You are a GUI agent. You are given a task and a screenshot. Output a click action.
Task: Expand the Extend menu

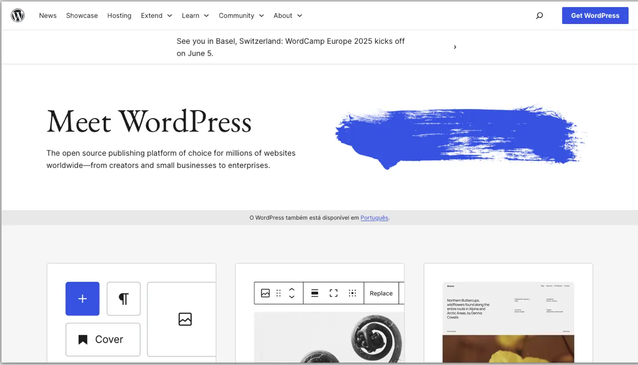click(157, 15)
